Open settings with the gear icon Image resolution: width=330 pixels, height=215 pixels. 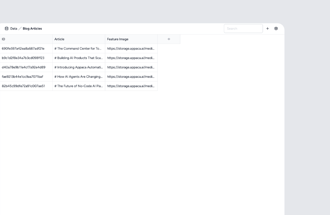click(x=276, y=28)
